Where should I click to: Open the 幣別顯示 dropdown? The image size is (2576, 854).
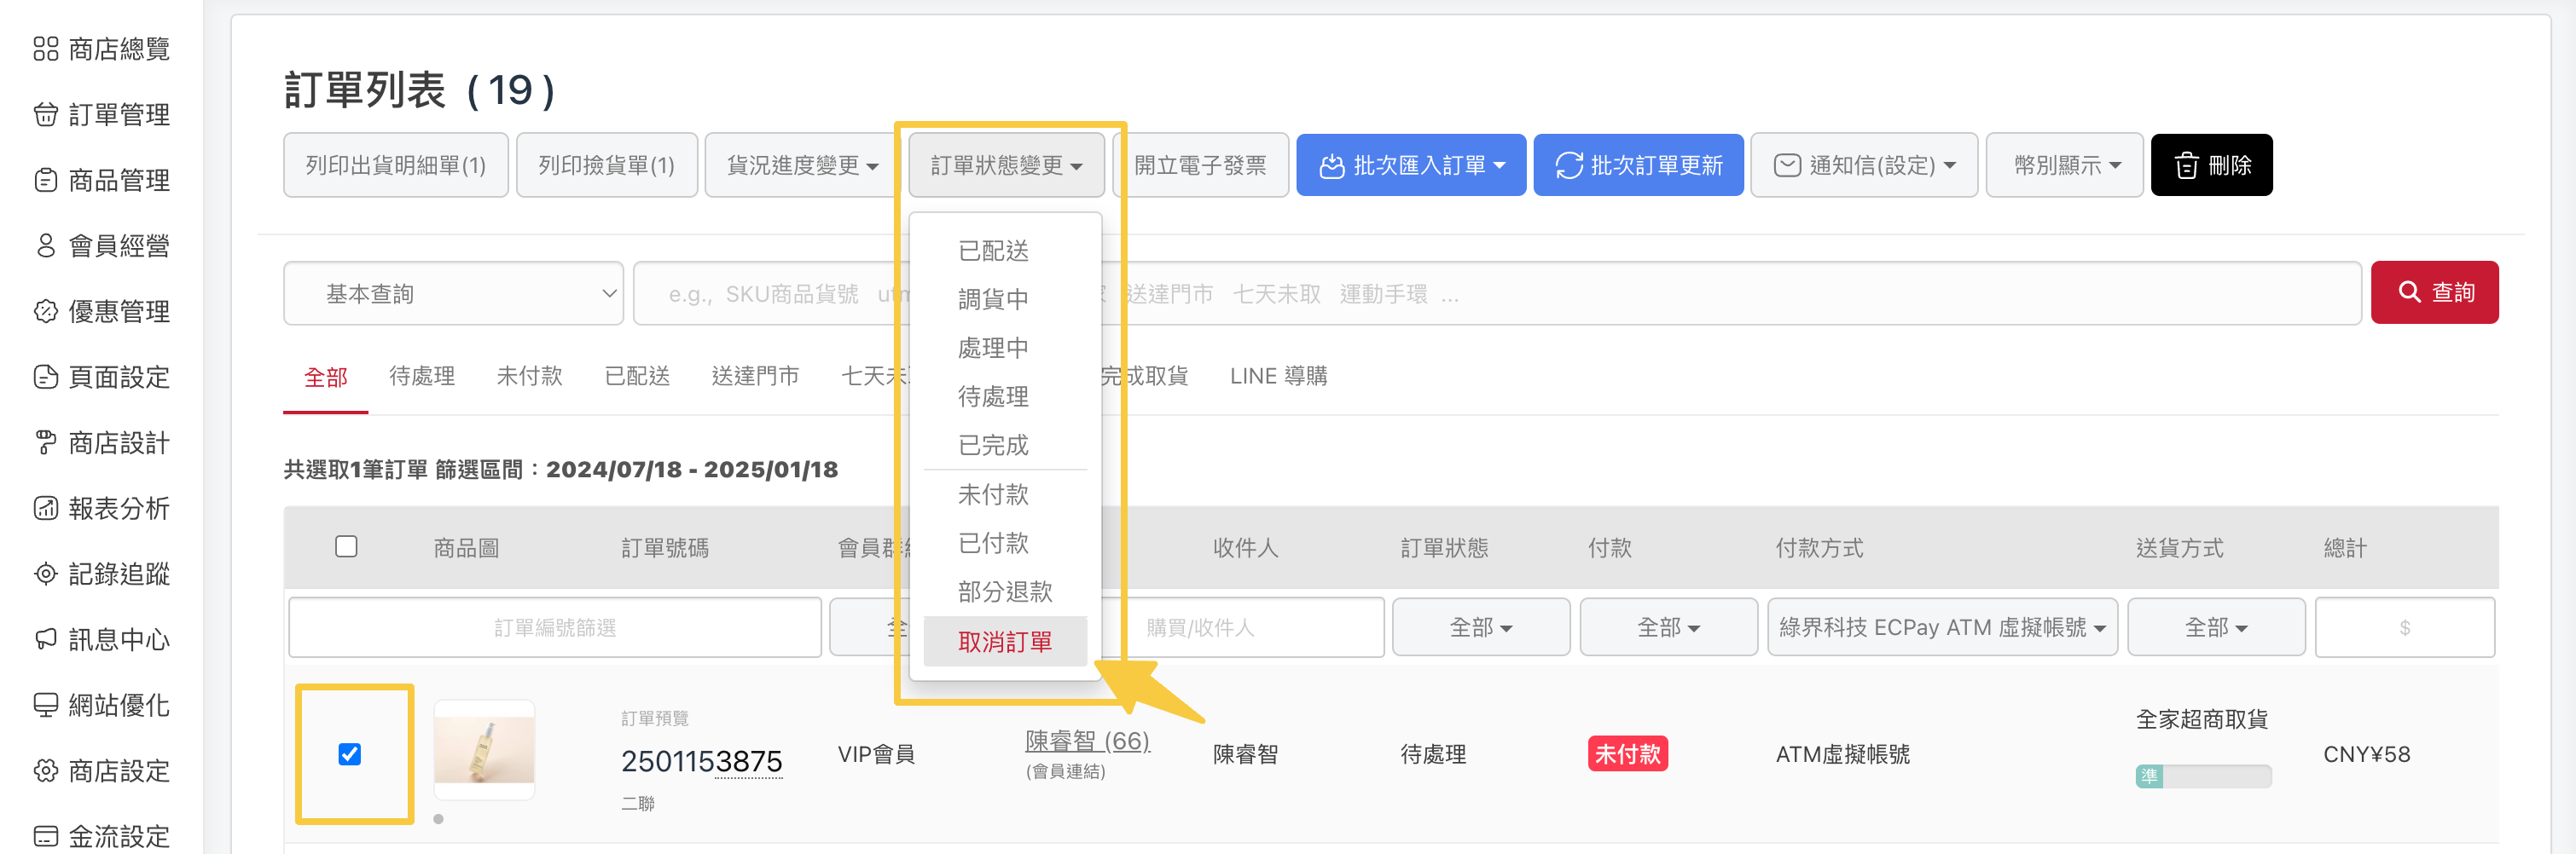[x=2064, y=166]
